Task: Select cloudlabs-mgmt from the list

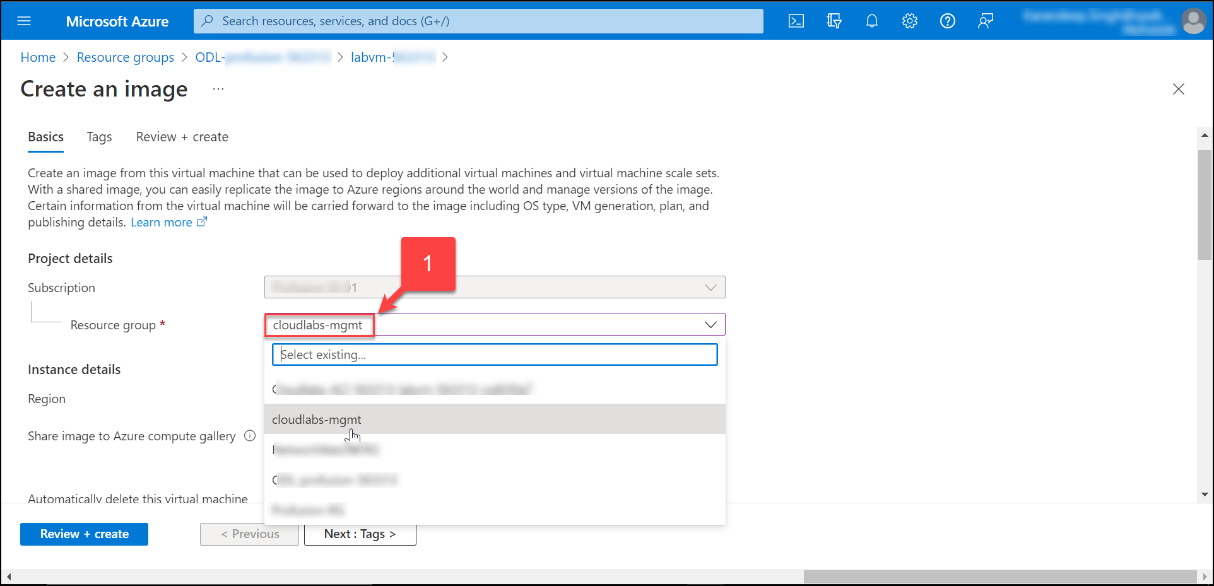Action: 495,419
